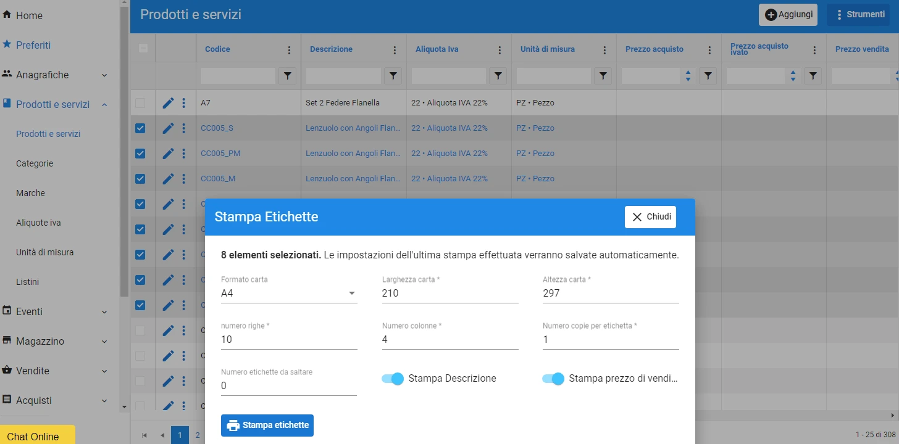Click the Numero colonne input field
Image resolution: width=899 pixels, height=444 pixels.
pyautogui.click(x=449, y=339)
